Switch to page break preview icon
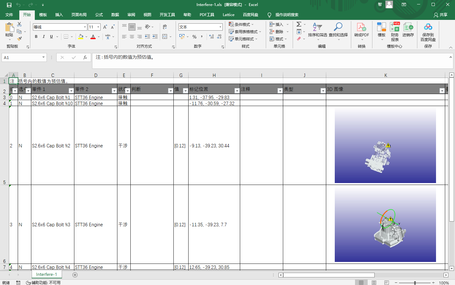The image size is (455, 285). [386, 282]
